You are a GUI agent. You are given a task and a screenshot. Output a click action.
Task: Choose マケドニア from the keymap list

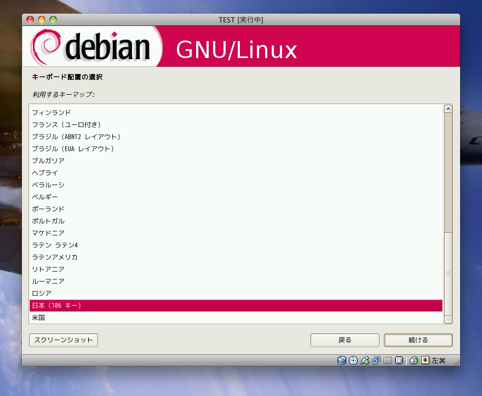click(x=236, y=233)
